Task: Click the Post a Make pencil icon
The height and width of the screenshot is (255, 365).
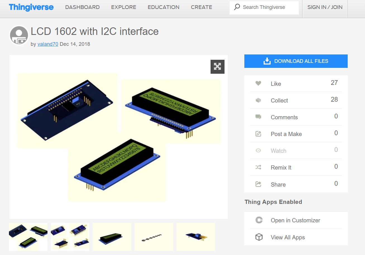Action: [x=258, y=134]
